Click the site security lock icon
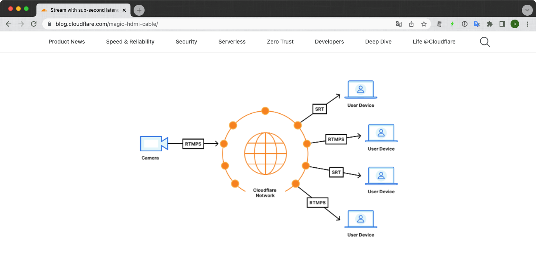Image resolution: width=536 pixels, height=267 pixels. [x=49, y=24]
